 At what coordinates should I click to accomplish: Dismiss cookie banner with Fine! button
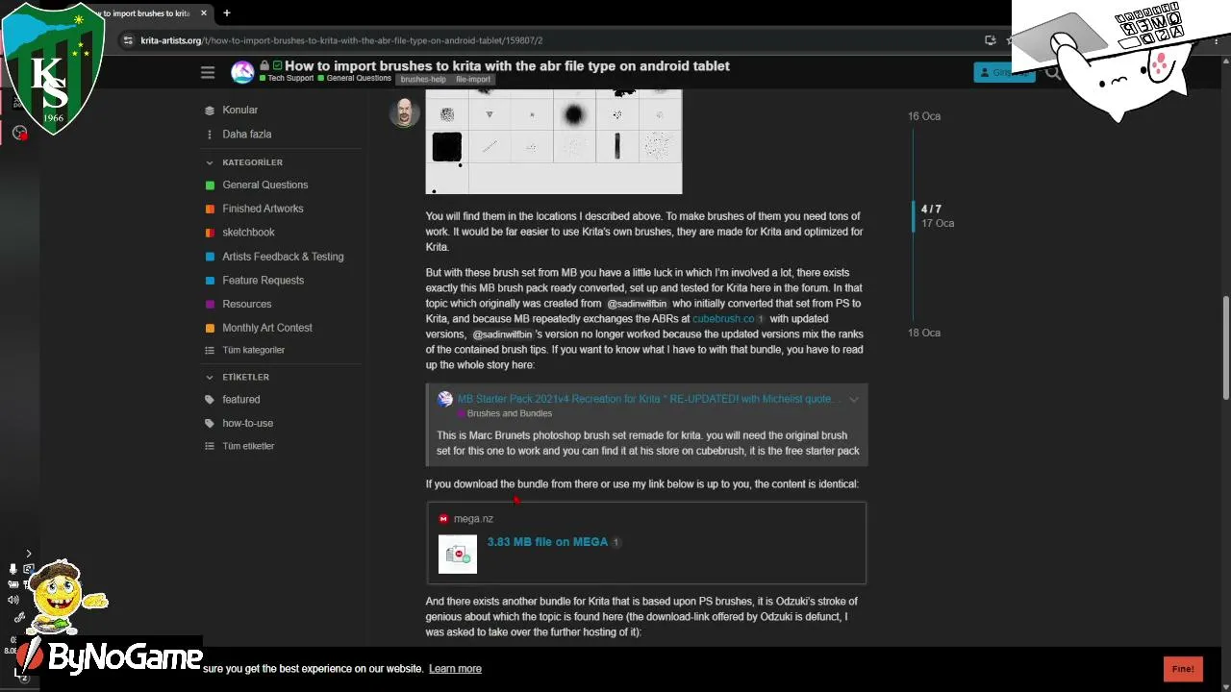pos(1183,669)
